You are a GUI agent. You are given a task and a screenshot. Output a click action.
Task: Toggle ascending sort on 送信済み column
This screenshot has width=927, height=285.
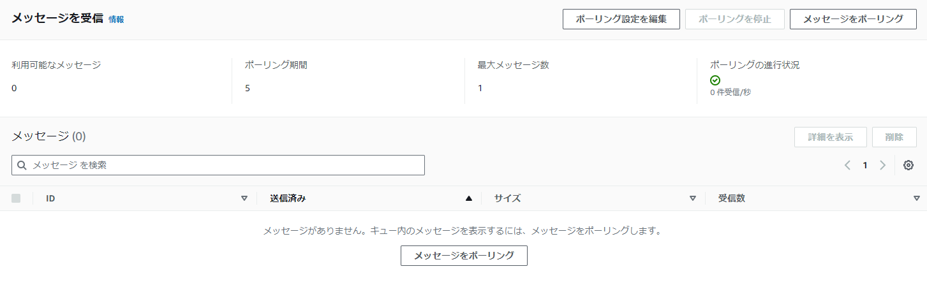coord(469,198)
